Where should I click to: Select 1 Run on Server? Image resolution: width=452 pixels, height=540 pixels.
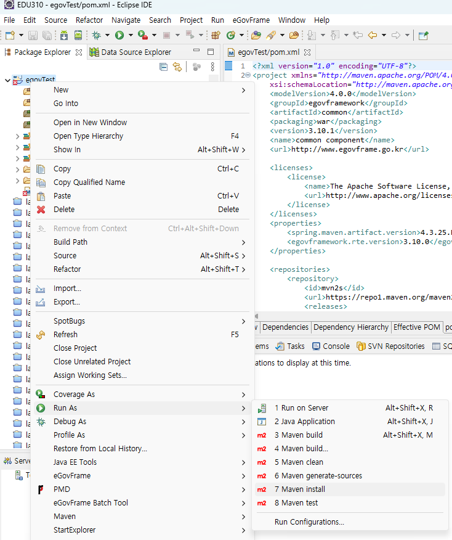(x=350, y=407)
